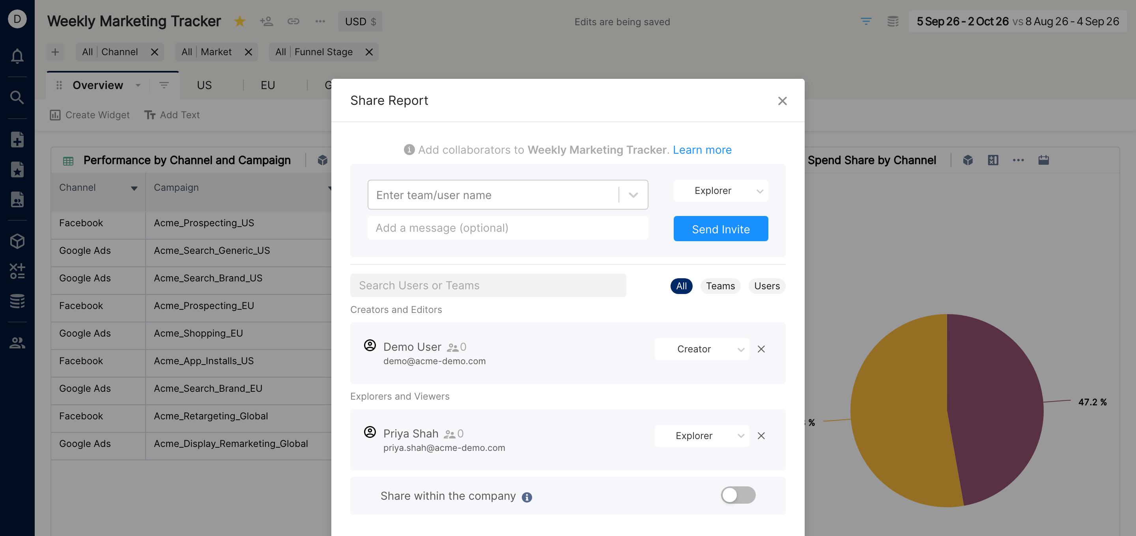1136x536 pixels.
Task: Close the Share Report dialog
Action: (782, 101)
